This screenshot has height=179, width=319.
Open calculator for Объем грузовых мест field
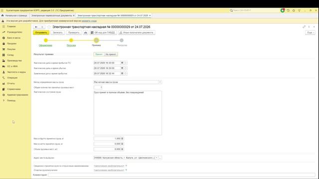click(x=122, y=149)
